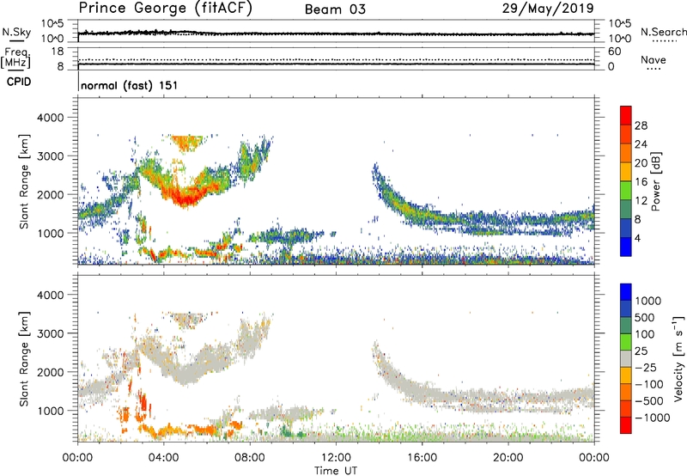Viewport: 687px width, 476px height.
Task: Click the 'Prince George (fitACF)' title
Action: [x=166, y=9]
